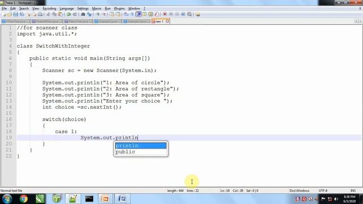Open the User Defined Language icon
Screen dimensions: 363x204
tap(145, 14)
